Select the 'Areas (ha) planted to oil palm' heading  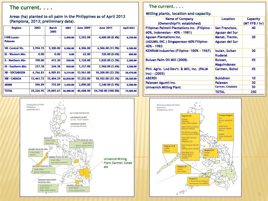67,19
